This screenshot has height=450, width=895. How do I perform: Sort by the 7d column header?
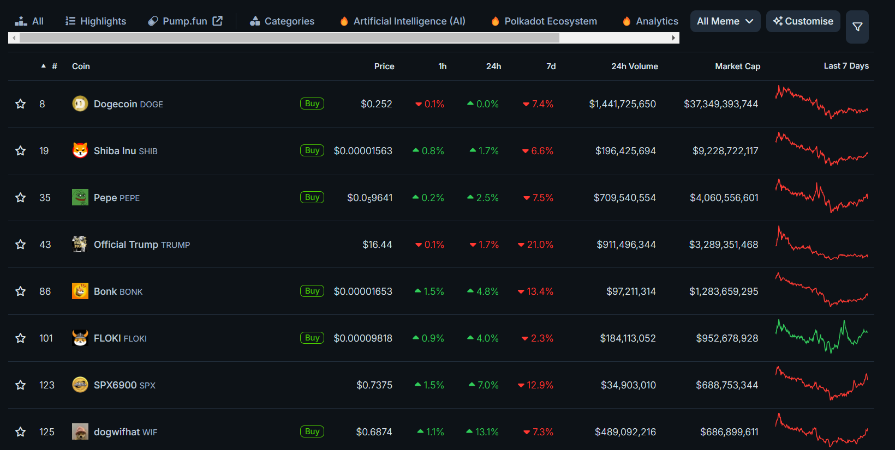coord(551,66)
